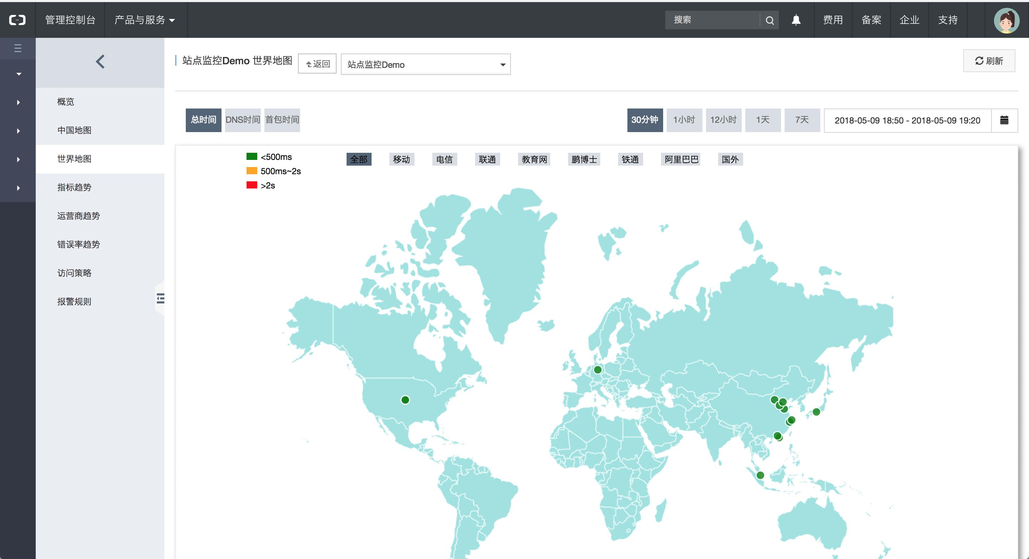Click the green marker in United States

click(405, 400)
